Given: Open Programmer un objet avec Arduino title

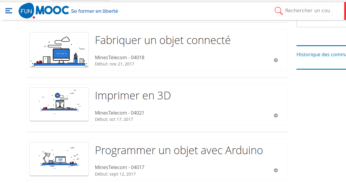Looking at the screenshot, I should coord(179,151).
